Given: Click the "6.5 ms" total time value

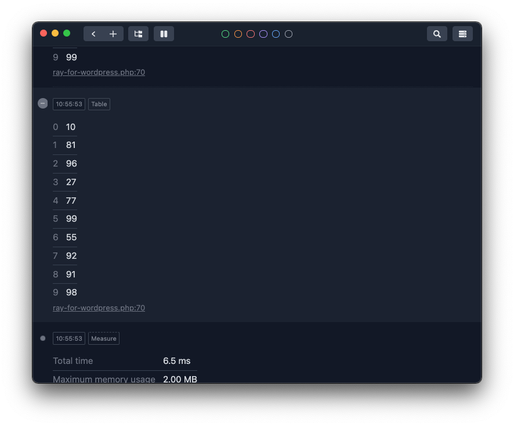Looking at the screenshot, I should click(x=177, y=361).
